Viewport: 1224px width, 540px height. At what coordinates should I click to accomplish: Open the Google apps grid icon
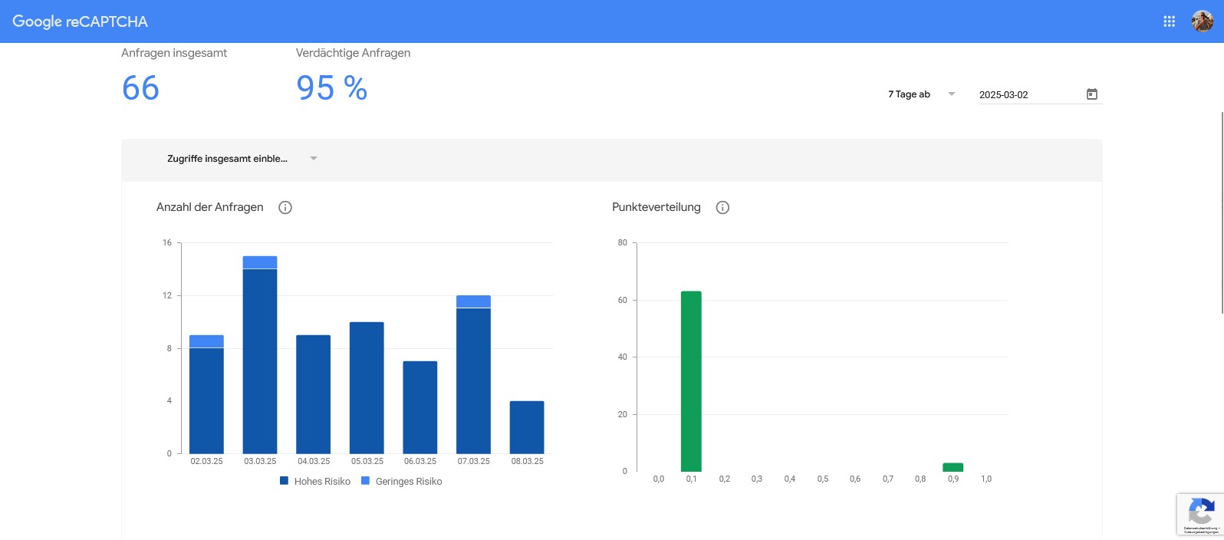point(1169,21)
